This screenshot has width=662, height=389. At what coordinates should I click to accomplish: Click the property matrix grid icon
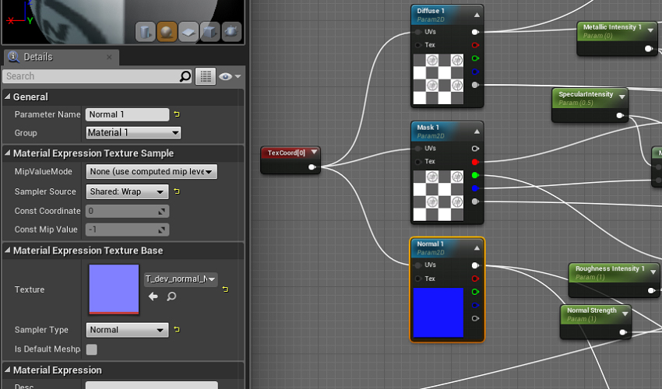206,76
